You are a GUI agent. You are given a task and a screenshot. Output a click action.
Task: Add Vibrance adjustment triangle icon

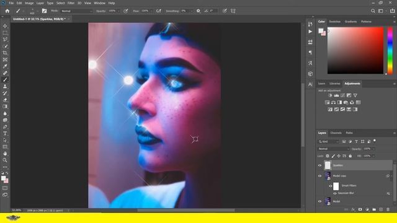[355, 95]
